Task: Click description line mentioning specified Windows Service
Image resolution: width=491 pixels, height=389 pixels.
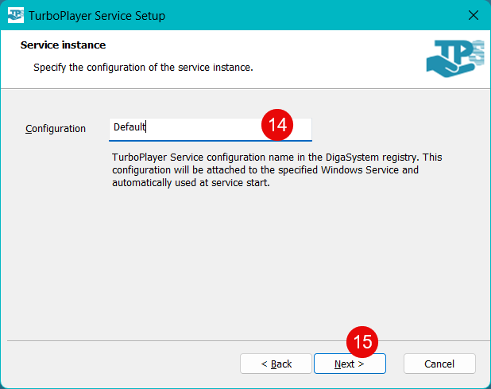Action: tap(265, 170)
